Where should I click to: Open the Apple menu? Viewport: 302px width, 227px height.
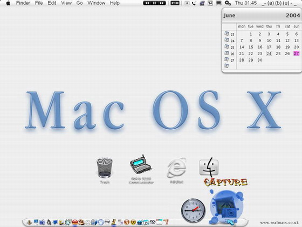pyautogui.click(x=8, y=3)
